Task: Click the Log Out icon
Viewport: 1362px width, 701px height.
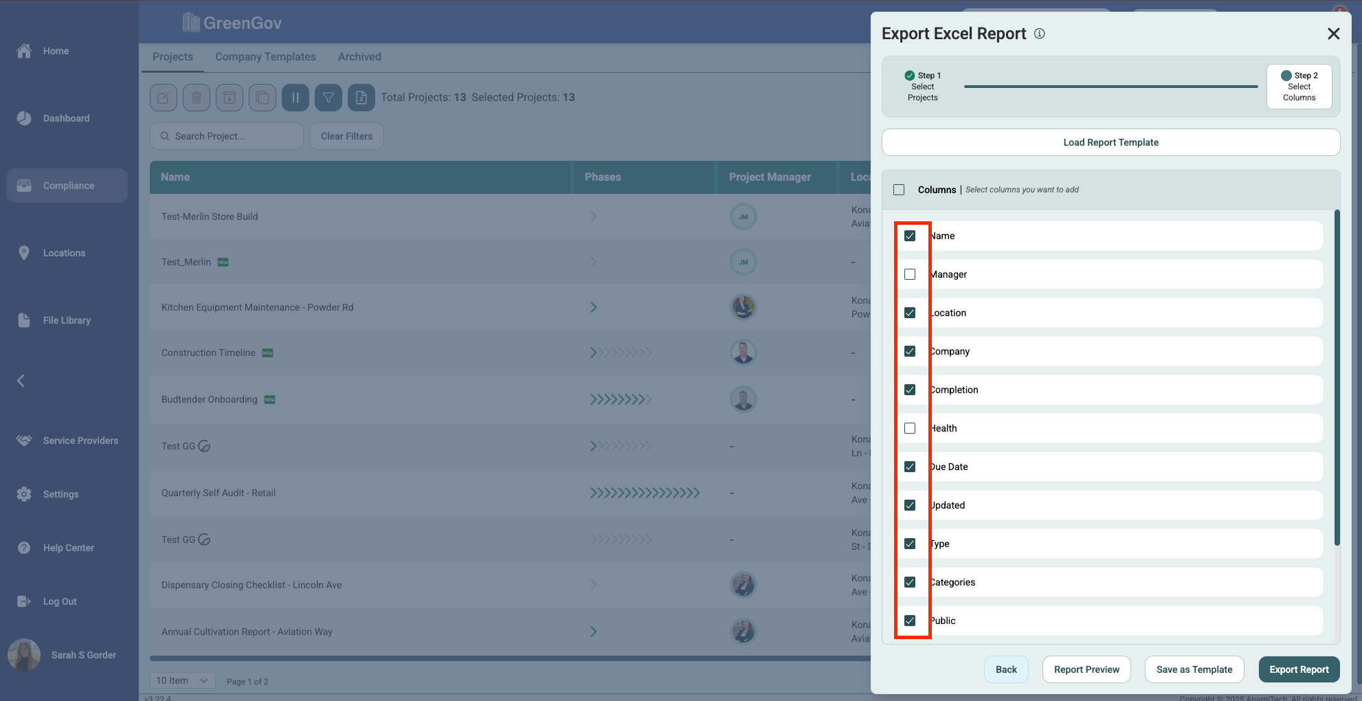Action: 24,601
